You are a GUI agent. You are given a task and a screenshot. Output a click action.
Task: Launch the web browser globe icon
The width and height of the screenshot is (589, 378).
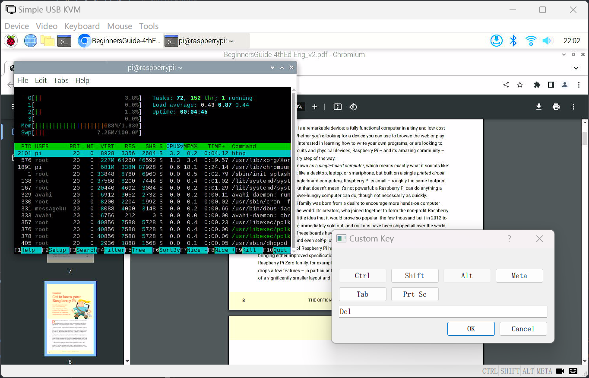tap(31, 41)
